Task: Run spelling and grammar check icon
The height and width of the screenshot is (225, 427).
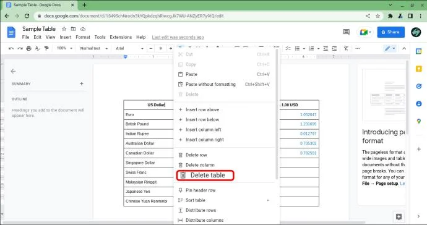Action: click(x=38, y=48)
